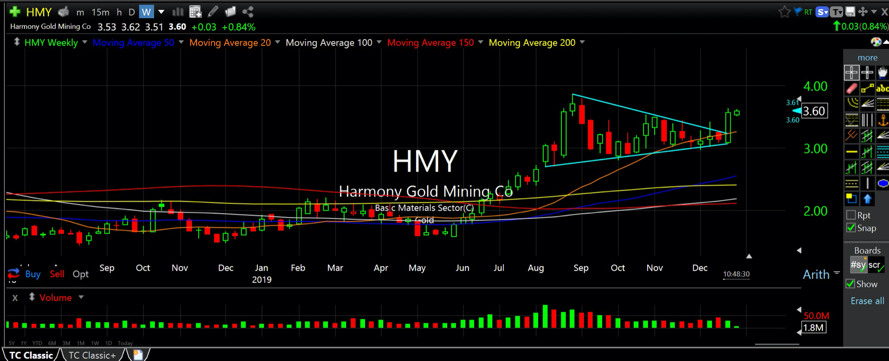Click the share chart icon
889x361 pixels.
click(x=248, y=12)
